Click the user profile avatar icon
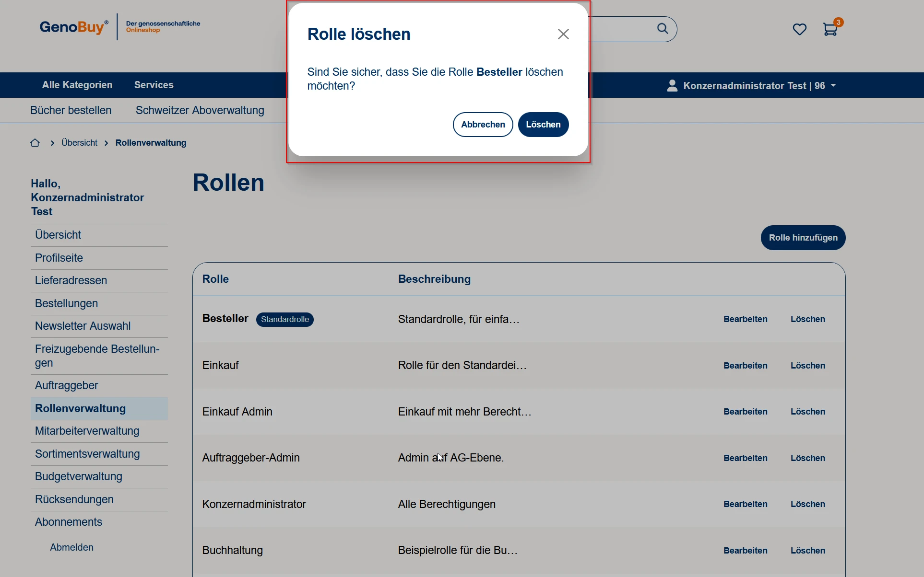The image size is (924, 577). point(672,85)
